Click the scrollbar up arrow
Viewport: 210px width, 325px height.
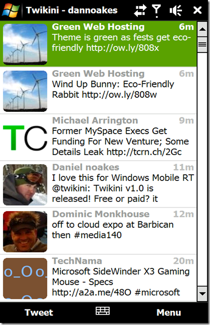[202, 29]
